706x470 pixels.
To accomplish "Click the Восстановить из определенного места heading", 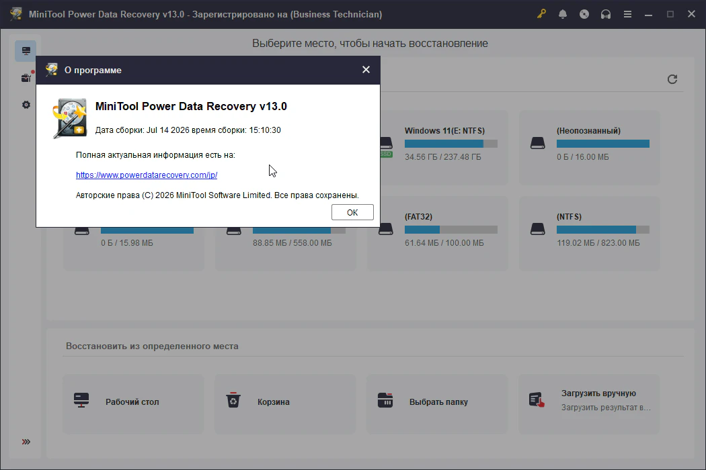I will point(152,346).
